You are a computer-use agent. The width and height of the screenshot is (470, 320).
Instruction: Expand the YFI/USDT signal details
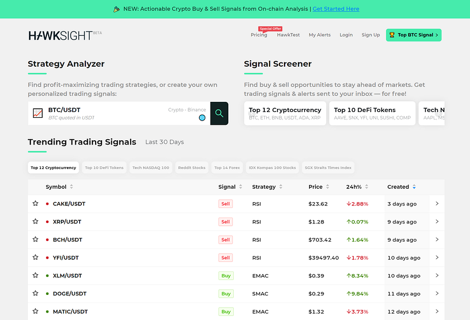(x=437, y=258)
